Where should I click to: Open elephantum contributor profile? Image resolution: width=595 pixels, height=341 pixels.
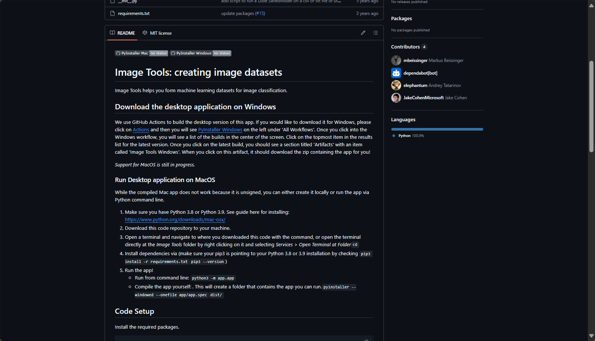[415, 85]
